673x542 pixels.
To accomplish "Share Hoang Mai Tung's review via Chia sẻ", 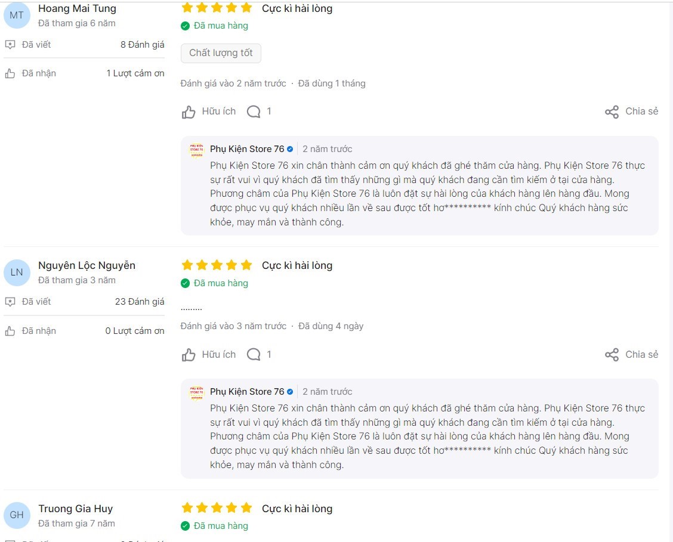I will pyautogui.click(x=631, y=112).
